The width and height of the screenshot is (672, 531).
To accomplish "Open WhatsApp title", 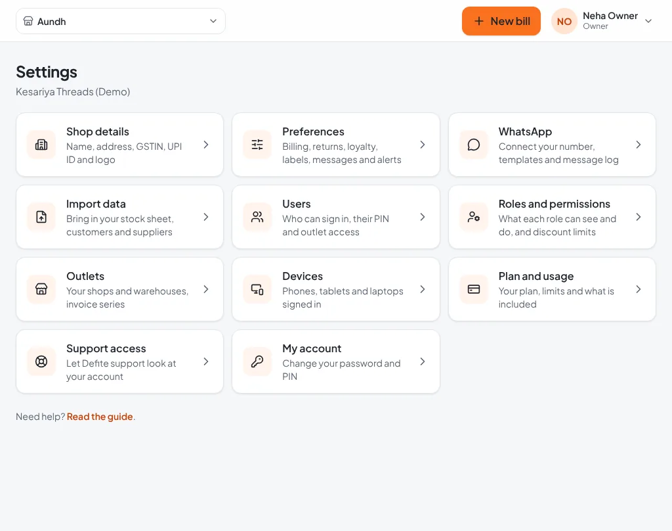I will [525, 131].
